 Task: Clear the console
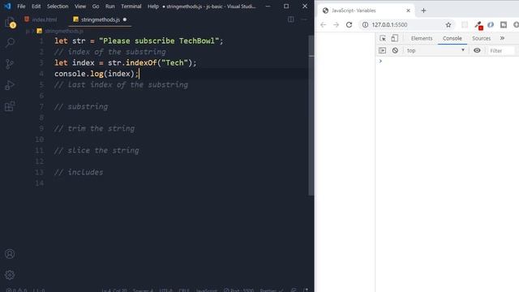pos(395,50)
